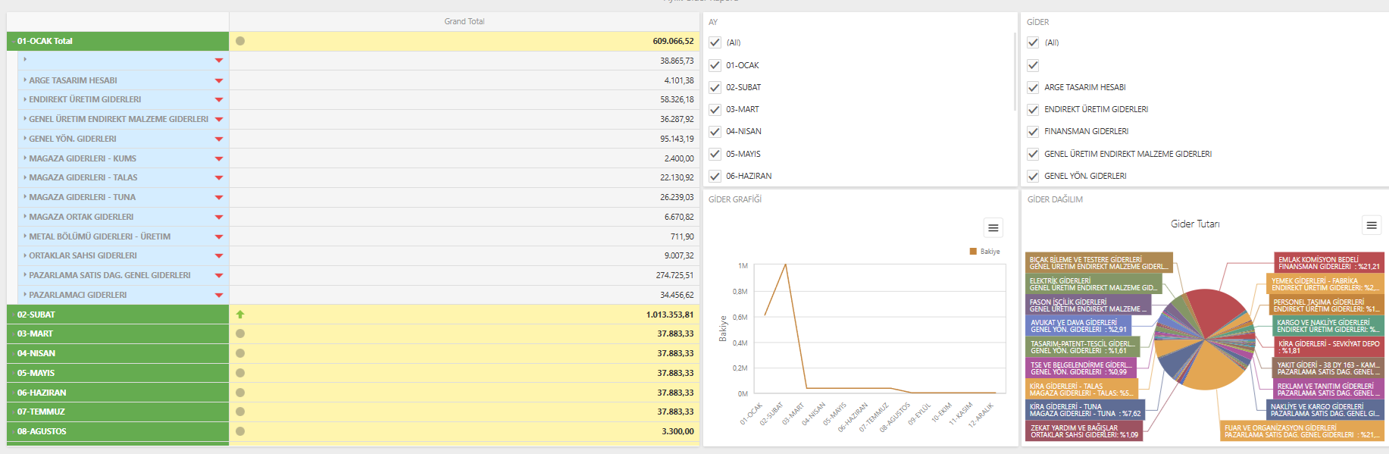Click the purple KİRA GİDERLERİ - TUNA pie label

coord(1085,410)
